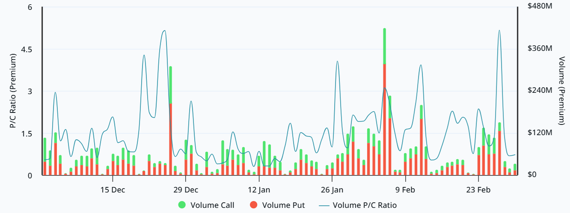Screen dimensions: 570x213
Task: Click the 26 Jan x-axis date label
Action: click(332, 189)
